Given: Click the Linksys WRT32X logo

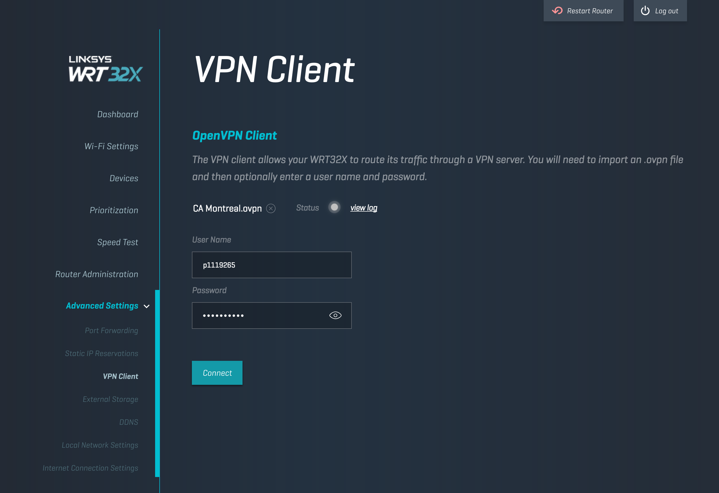Looking at the screenshot, I should coord(105,69).
